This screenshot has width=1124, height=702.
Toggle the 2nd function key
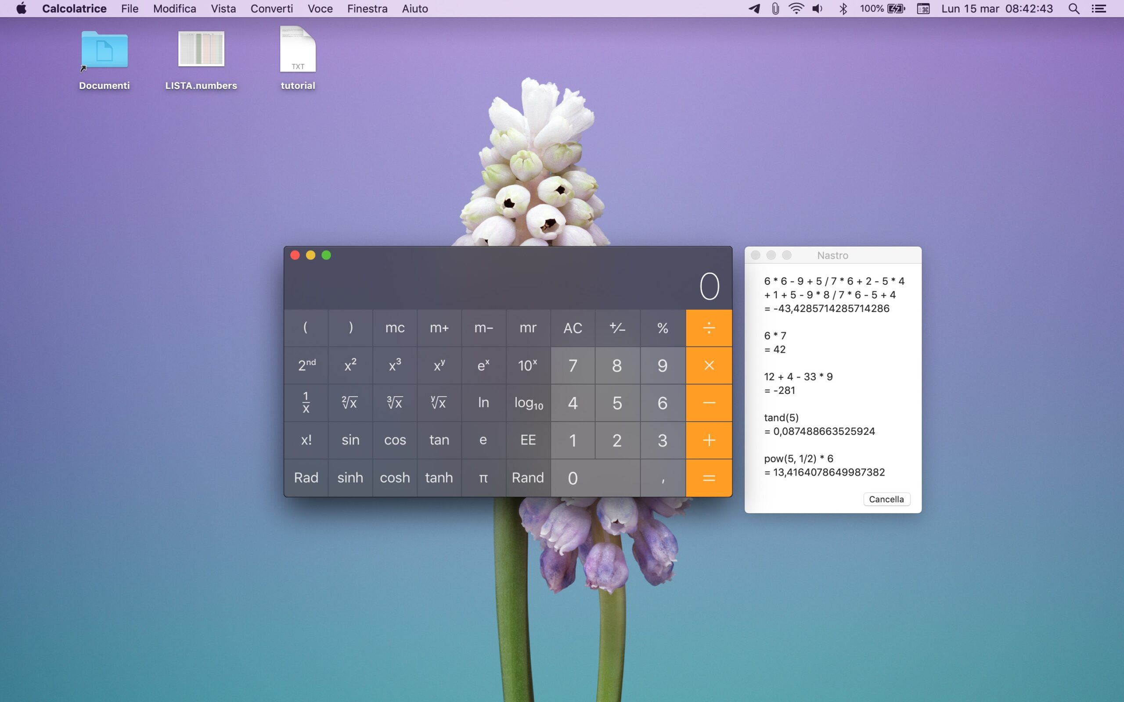[x=306, y=365]
